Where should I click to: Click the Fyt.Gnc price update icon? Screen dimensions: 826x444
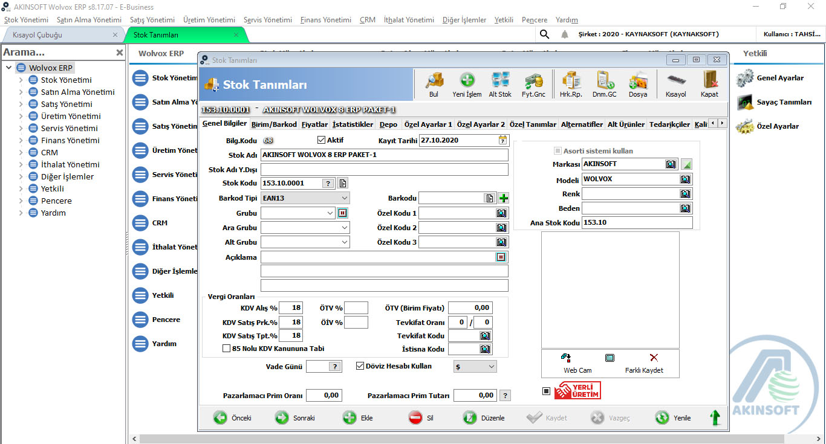[x=533, y=84]
